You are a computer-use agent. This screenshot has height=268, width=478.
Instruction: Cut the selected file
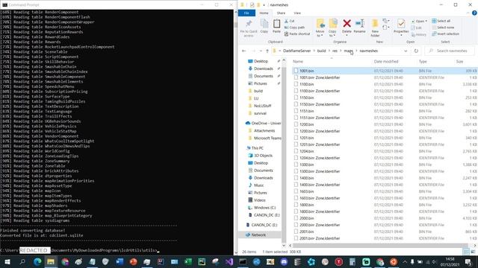coord(290,21)
